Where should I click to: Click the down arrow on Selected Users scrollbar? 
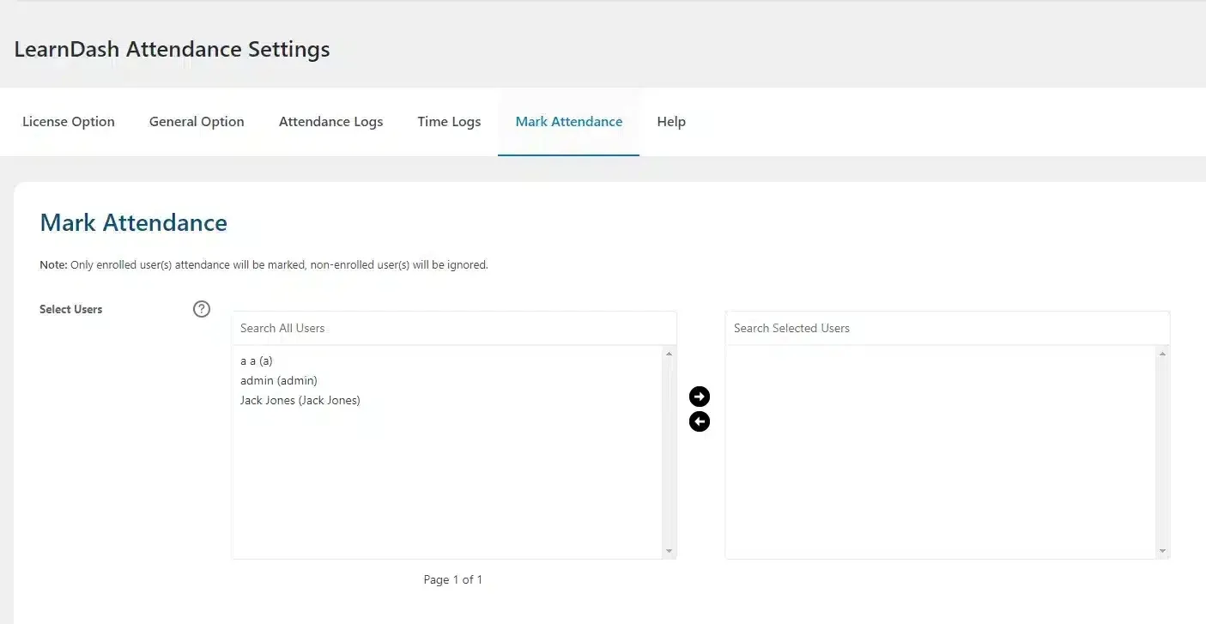pyautogui.click(x=1162, y=552)
